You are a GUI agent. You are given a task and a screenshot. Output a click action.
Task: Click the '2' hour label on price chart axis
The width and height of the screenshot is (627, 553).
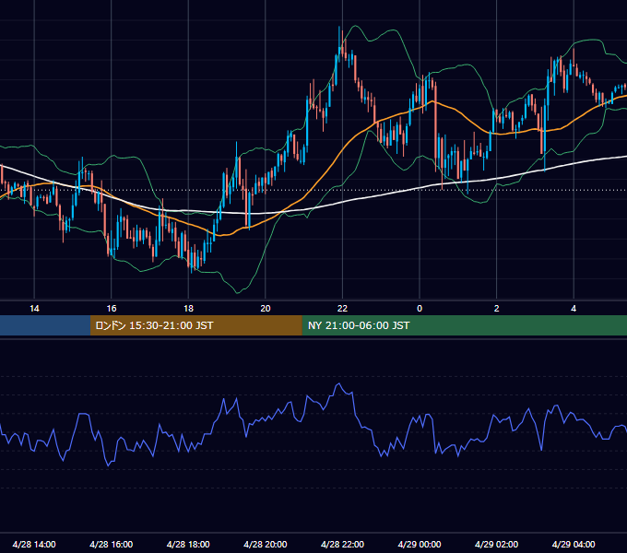point(496,309)
